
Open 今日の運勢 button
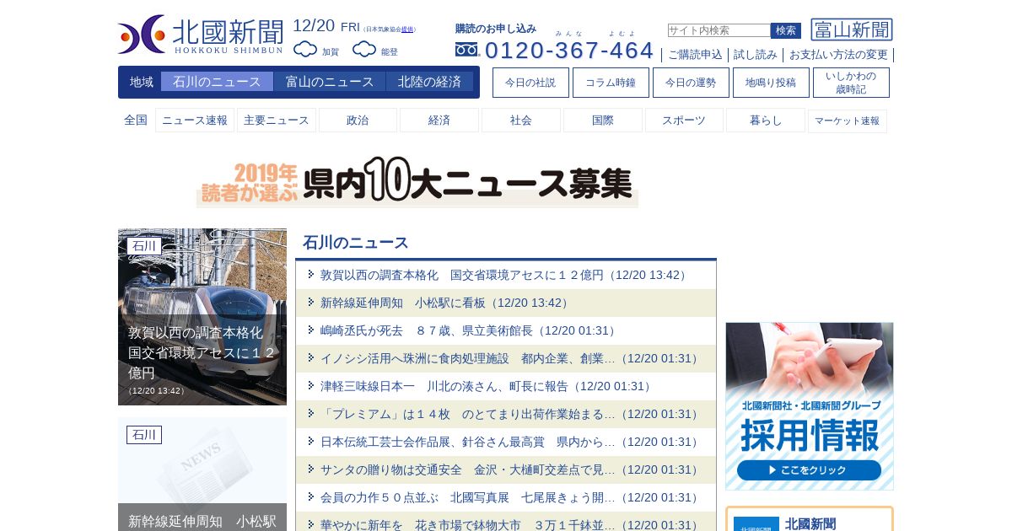pos(691,83)
